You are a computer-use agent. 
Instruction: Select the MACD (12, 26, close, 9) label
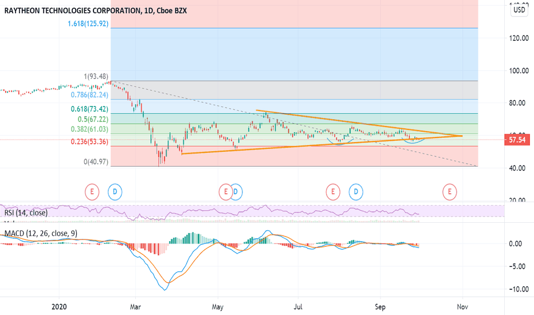click(x=41, y=233)
